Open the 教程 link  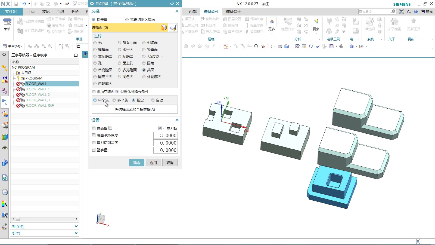click(427, 11)
